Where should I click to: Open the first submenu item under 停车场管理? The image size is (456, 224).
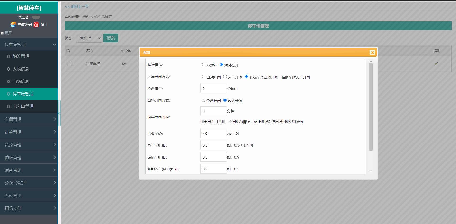point(29,56)
